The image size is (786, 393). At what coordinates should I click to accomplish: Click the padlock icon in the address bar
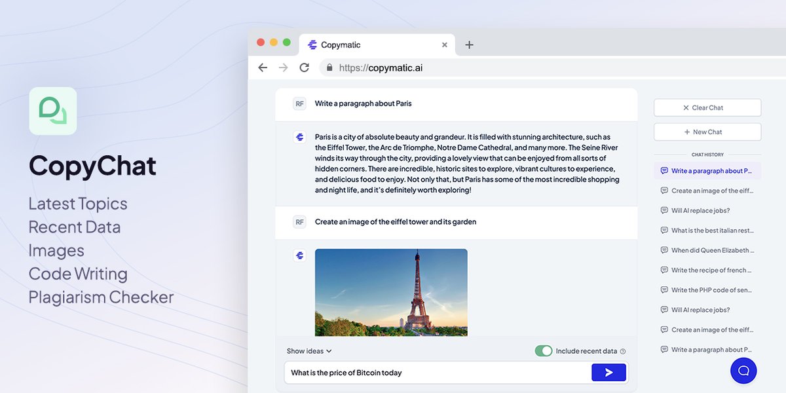point(329,67)
